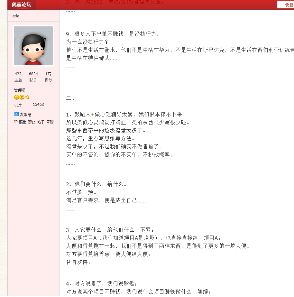Click the star rank icon

point(27,97)
